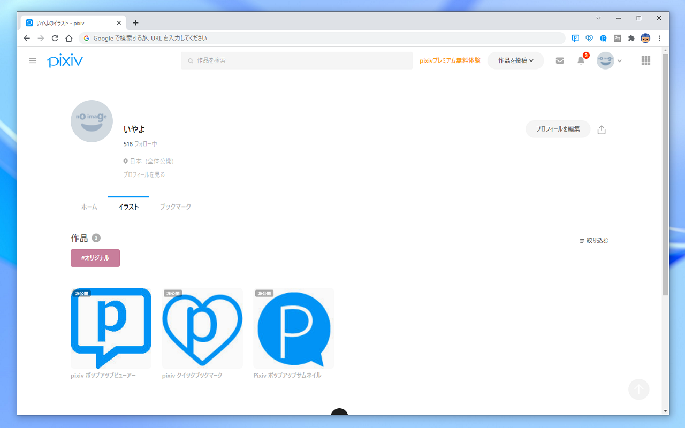Viewport: 685px width, 428px height.
Task: Click the browser forward arrow
Action: [41, 39]
